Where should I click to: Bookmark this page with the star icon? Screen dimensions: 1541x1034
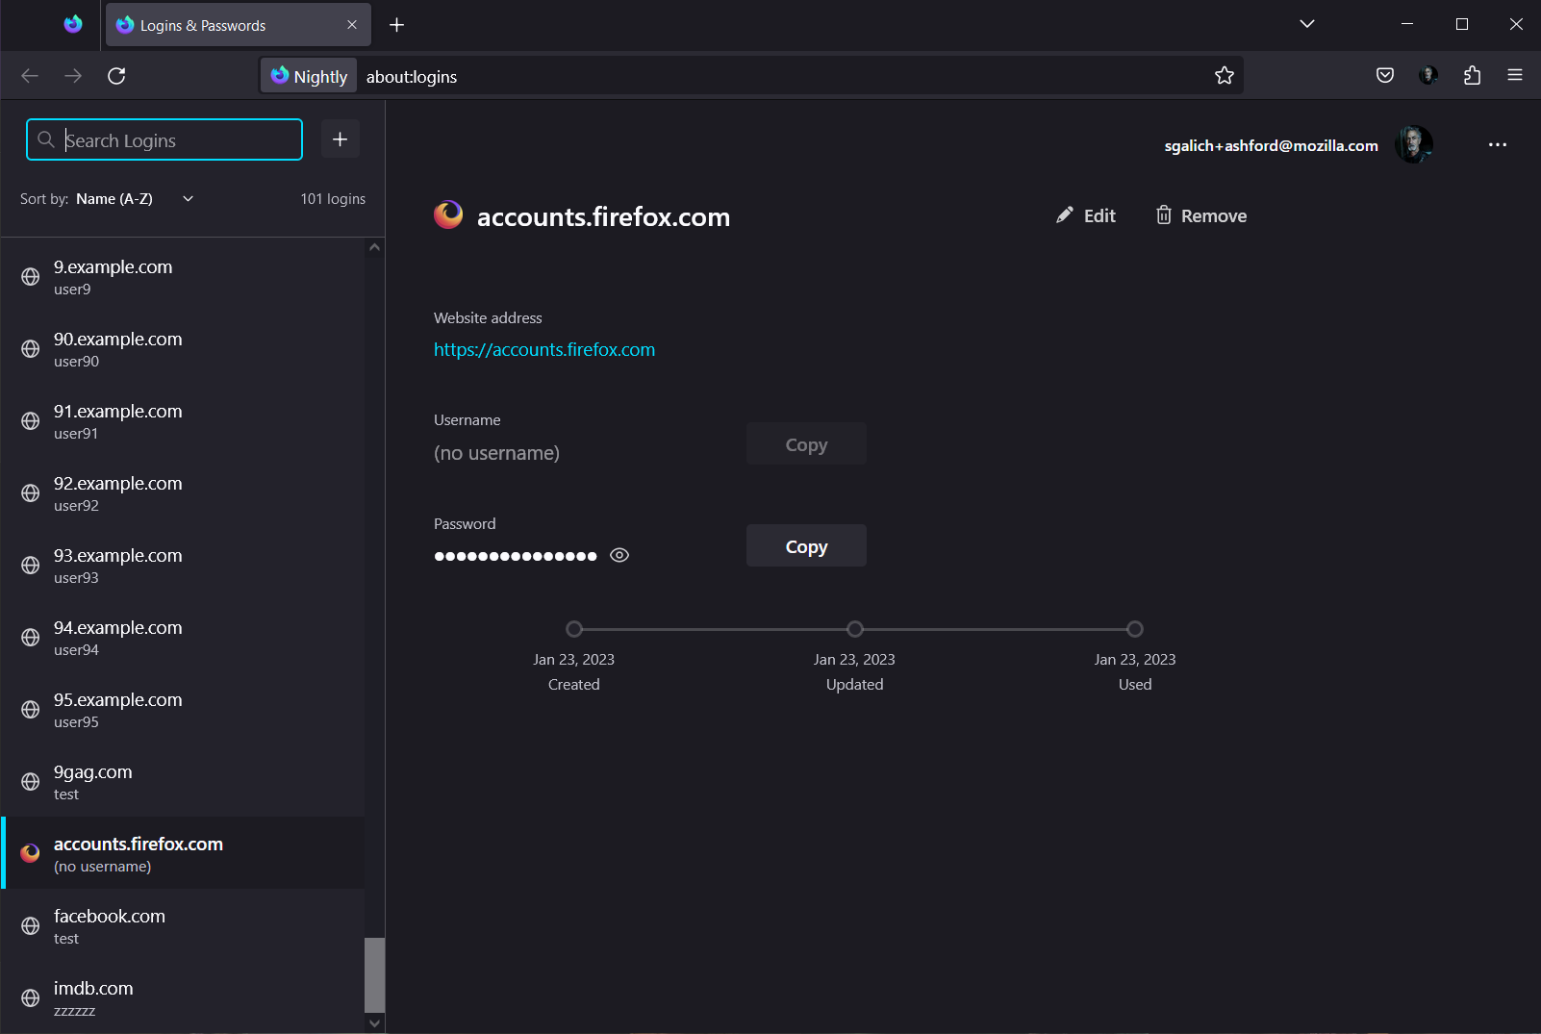pos(1224,75)
